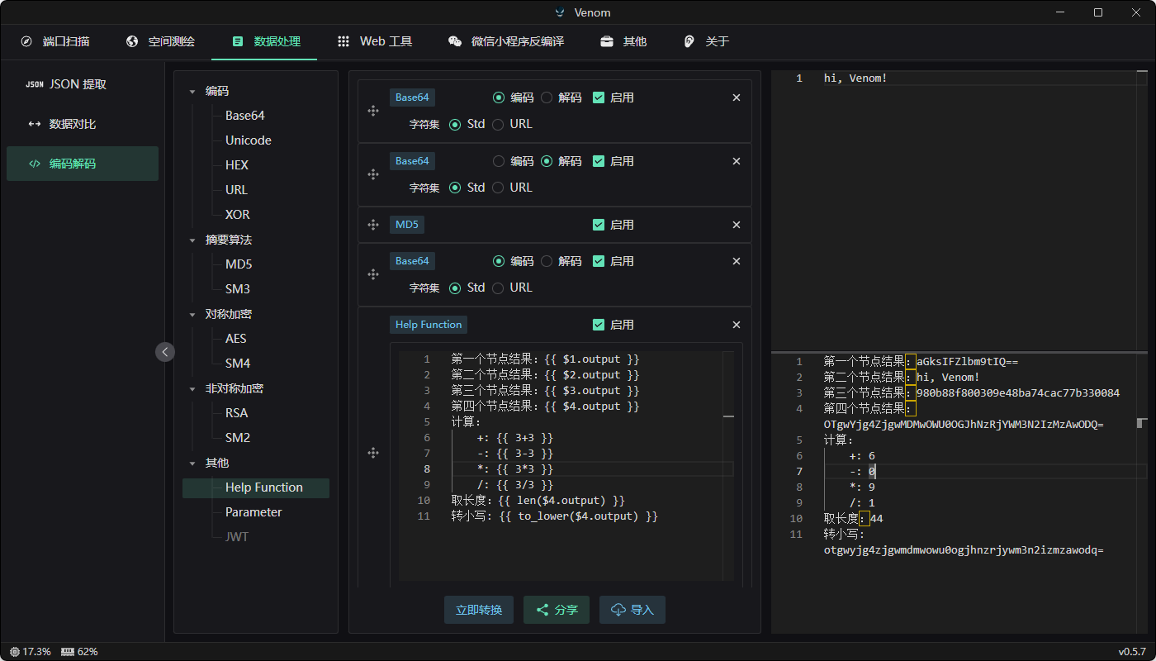Select 解码 radio in first Base64 node
The image size is (1156, 661).
(x=547, y=97)
